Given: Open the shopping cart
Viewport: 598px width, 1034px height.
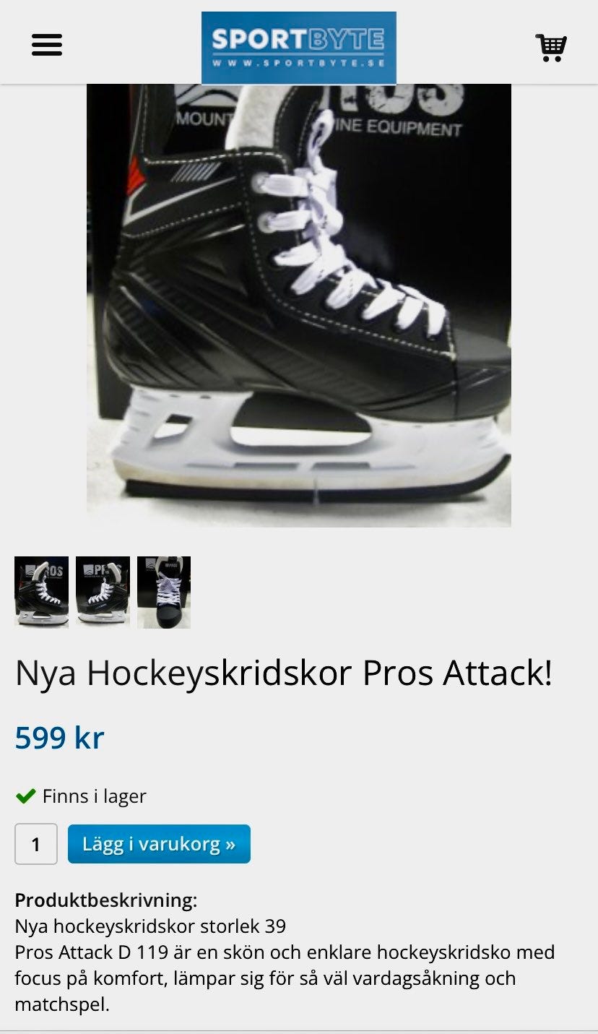Looking at the screenshot, I should click(x=551, y=47).
